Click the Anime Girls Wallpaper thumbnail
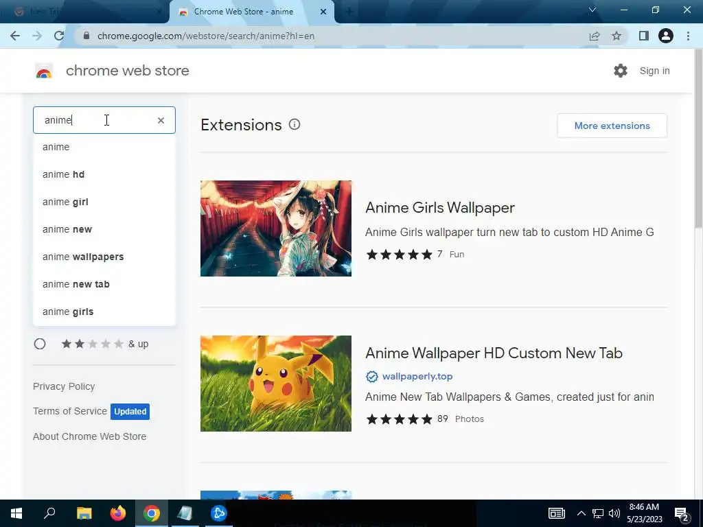 276,229
